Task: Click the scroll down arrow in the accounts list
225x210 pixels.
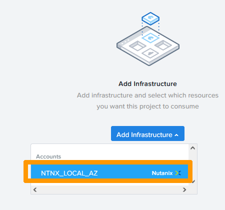Action: point(193,181)
